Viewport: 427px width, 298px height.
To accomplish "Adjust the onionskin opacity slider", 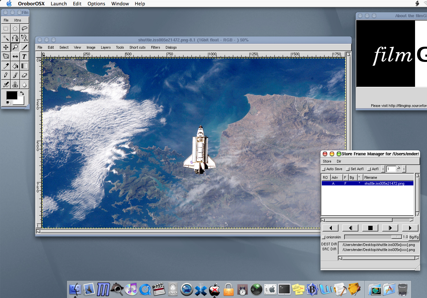I will click(373, 237).
